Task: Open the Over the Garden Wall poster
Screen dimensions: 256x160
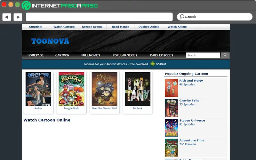Action: (x=105, y=89)
